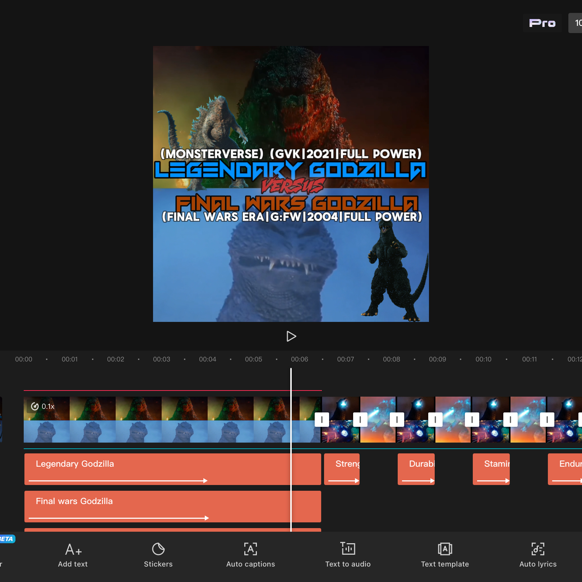The image size is (582, 582).
Task: Open the Auto lyrics tool
Action: click(538, 555)
